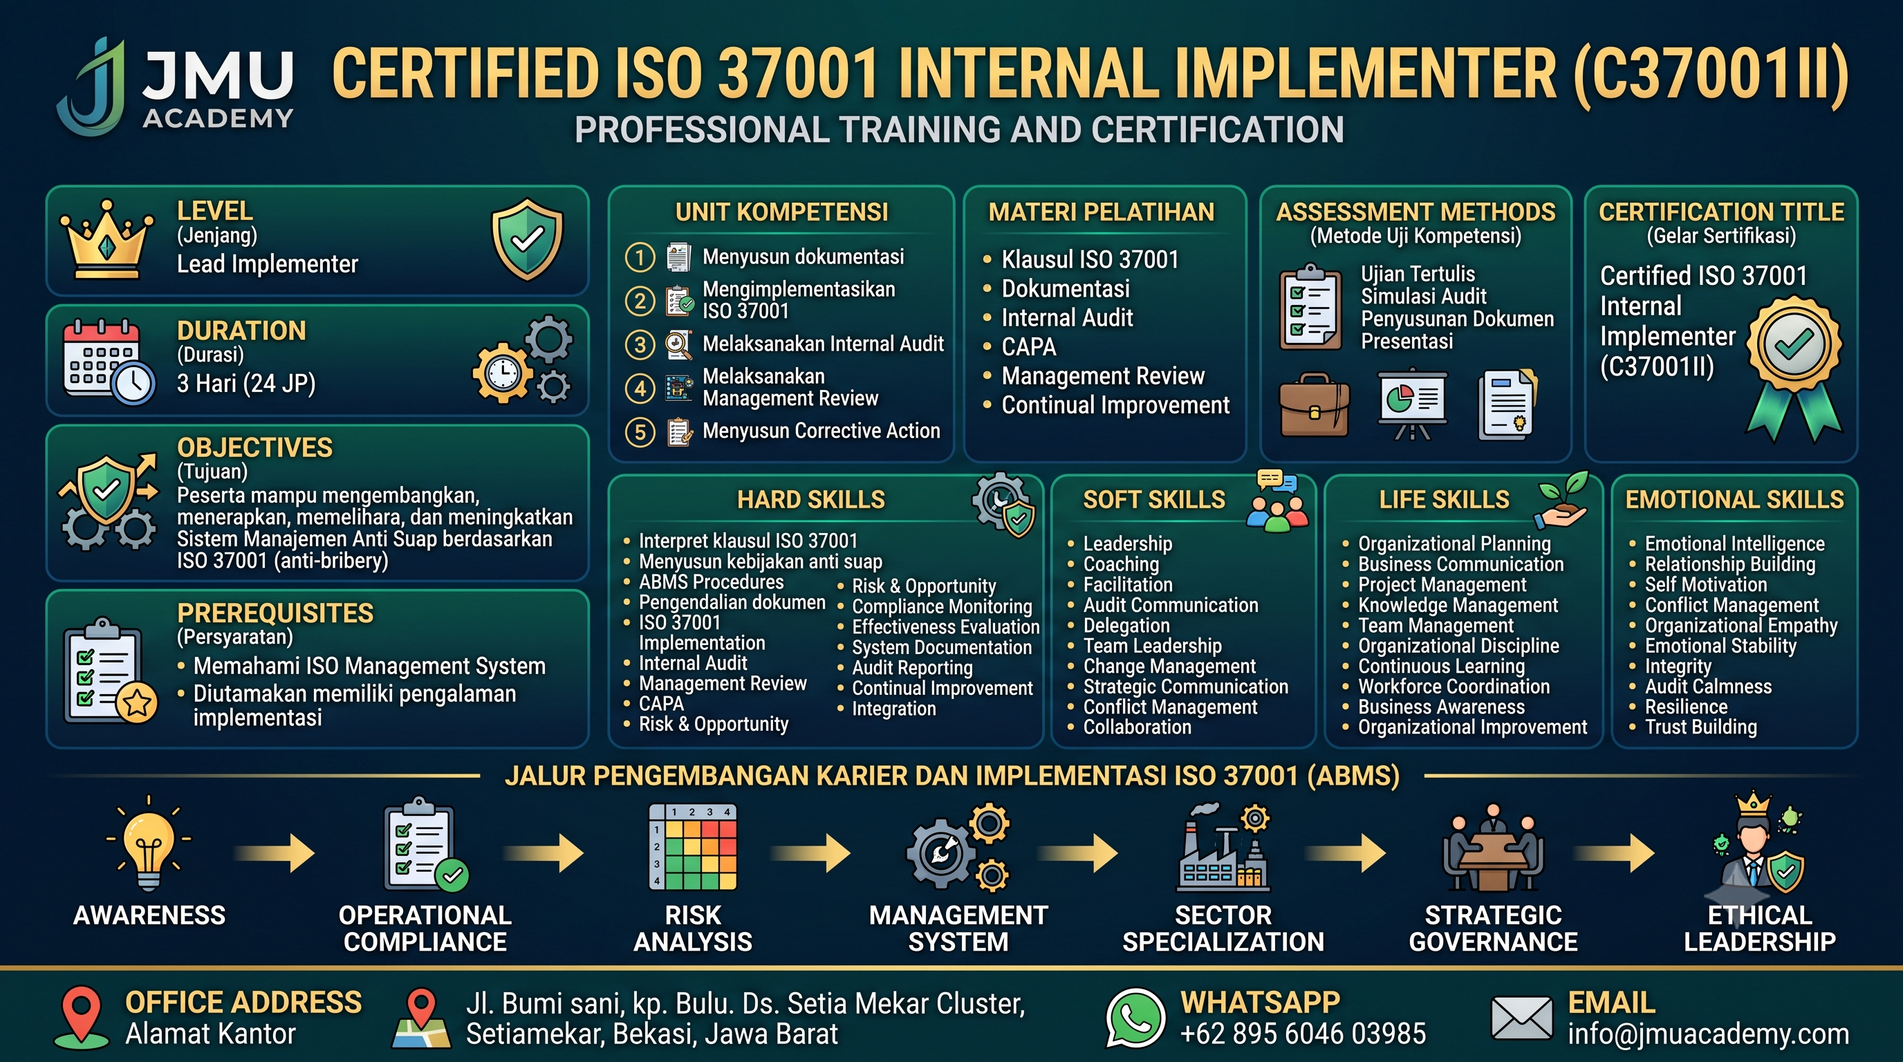The image size is (1903, 1062).
Task: Click the blue document icon in Assessment Methods
Action: (1507, 404)
